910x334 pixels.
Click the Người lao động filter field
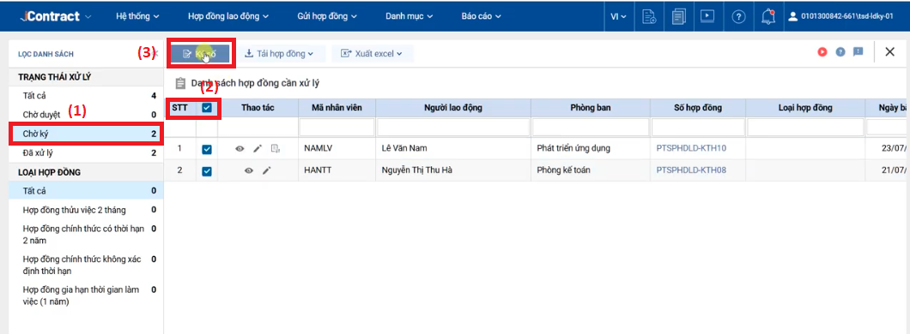point(453,128)
